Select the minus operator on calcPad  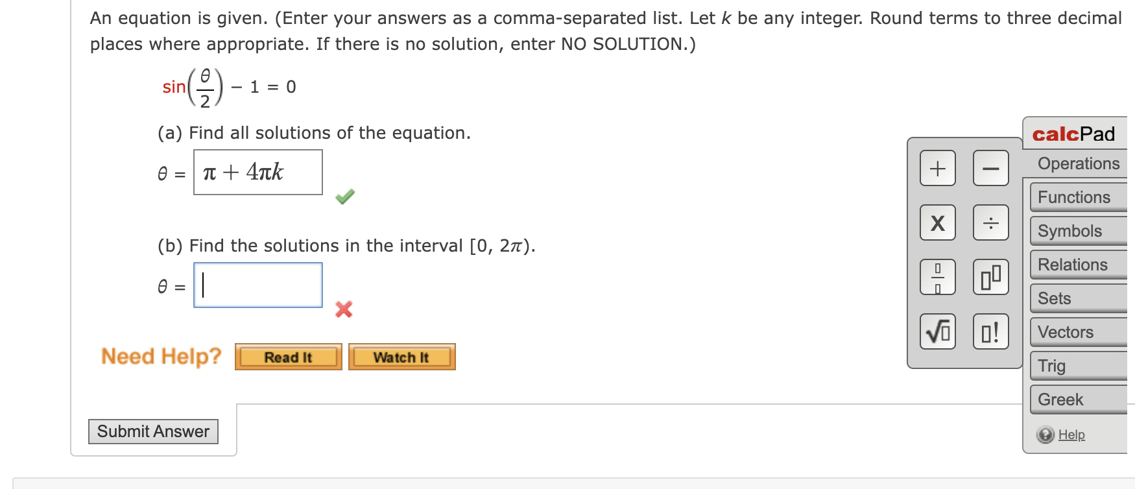[x=990, y=168]
